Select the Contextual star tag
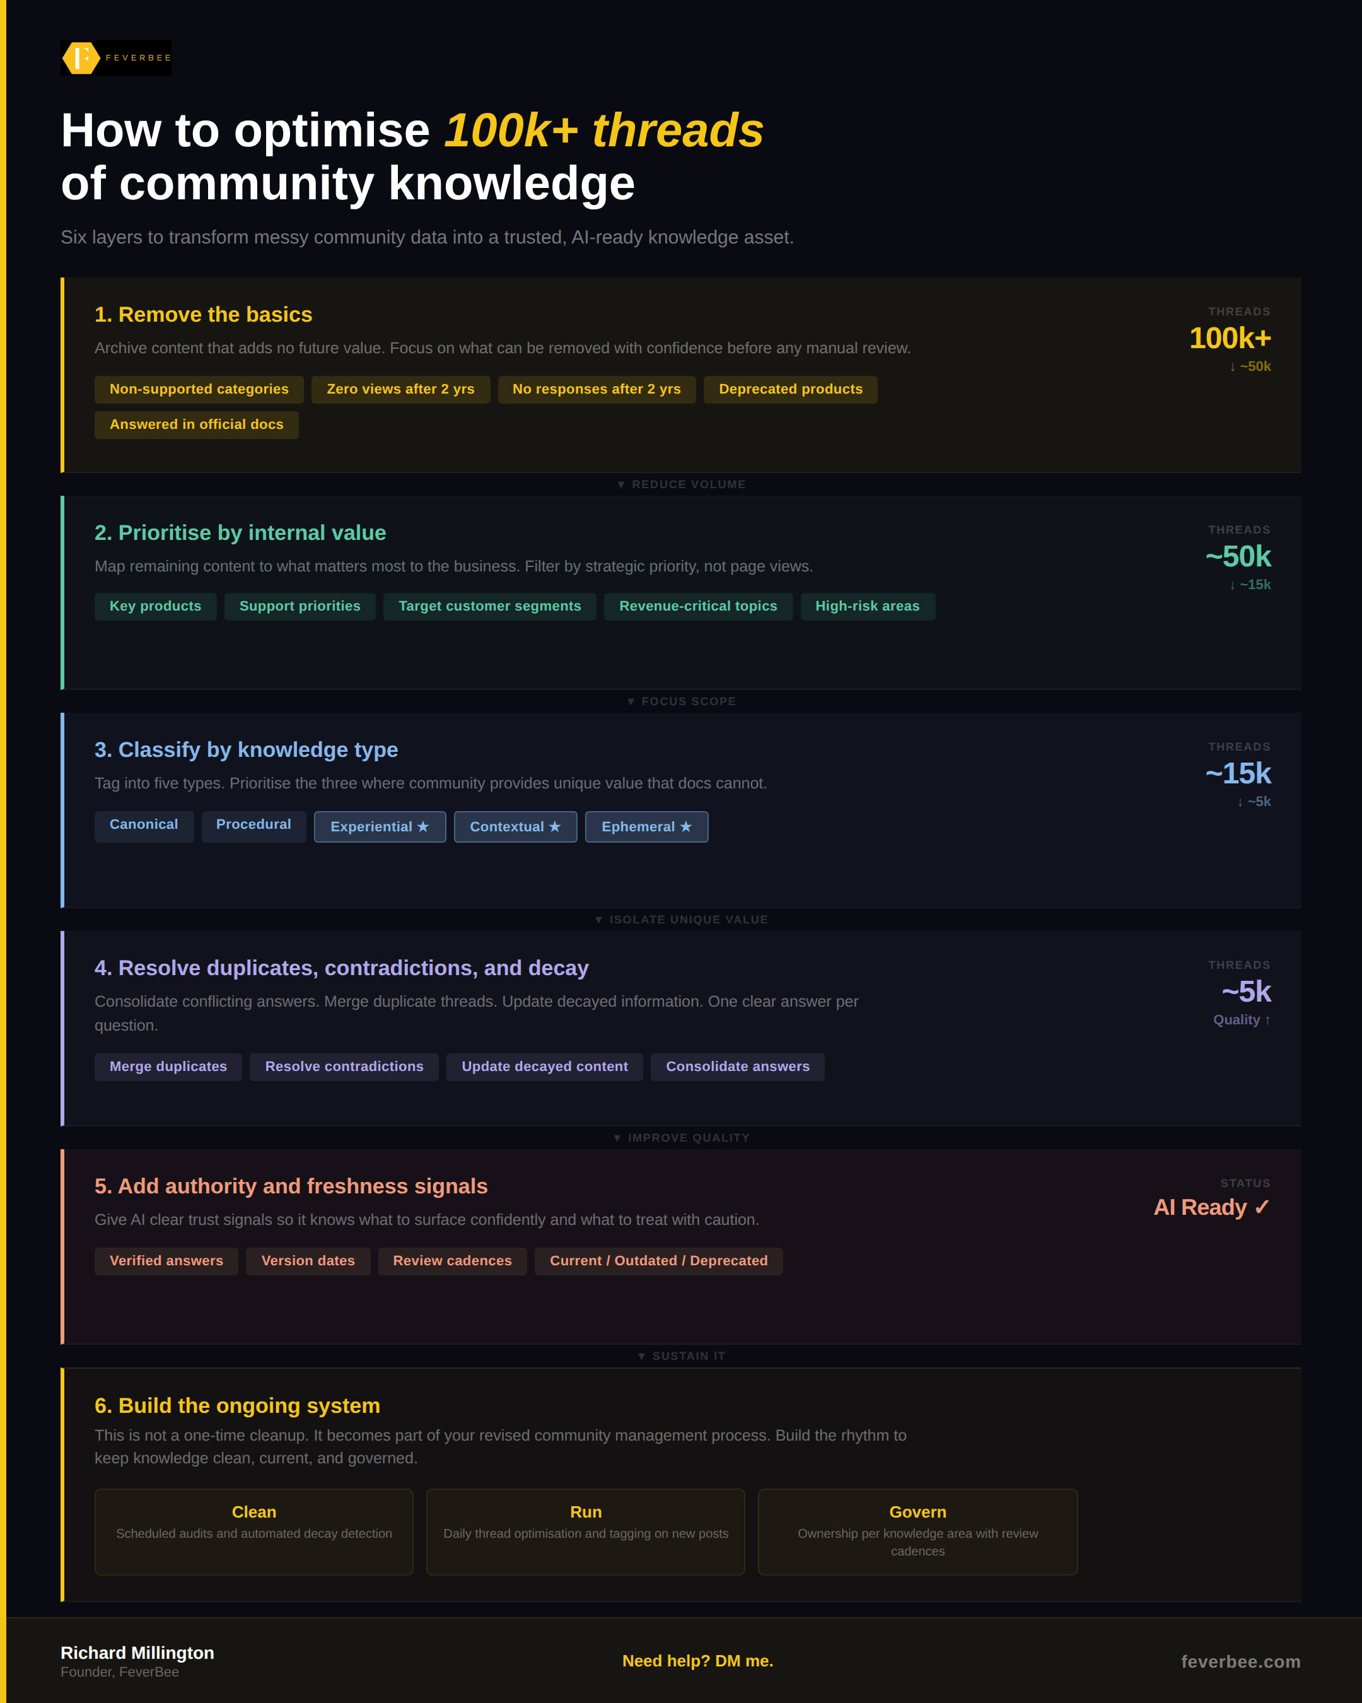This screenshot has height=1703, width=1362. point(515,826)
